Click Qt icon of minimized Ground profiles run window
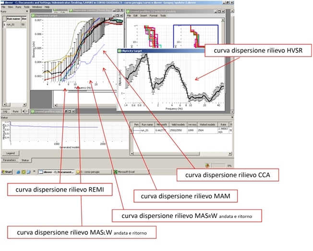 tap(33, 111)
